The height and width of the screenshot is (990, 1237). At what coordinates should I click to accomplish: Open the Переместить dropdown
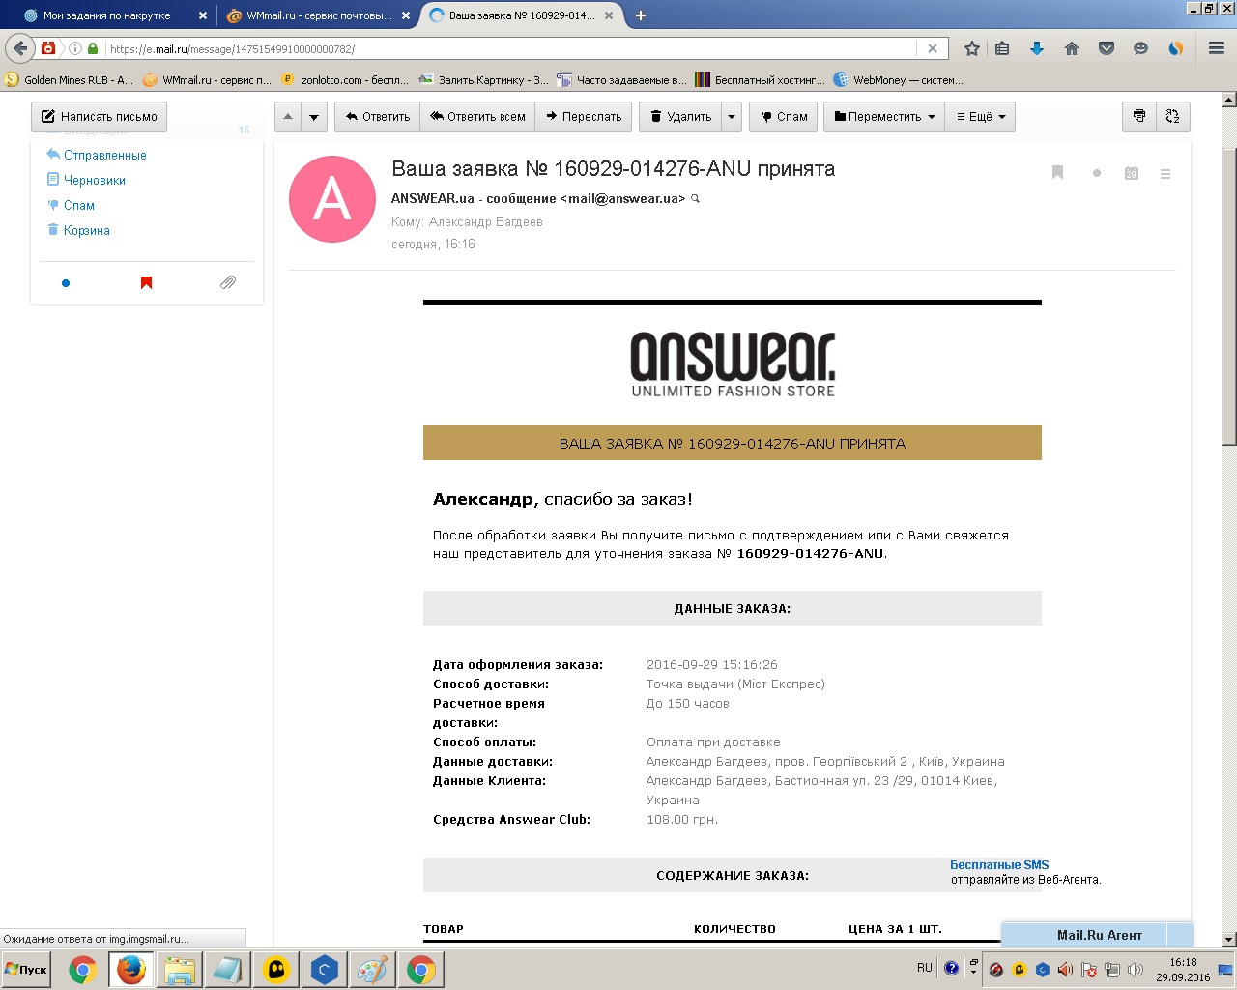884,117
